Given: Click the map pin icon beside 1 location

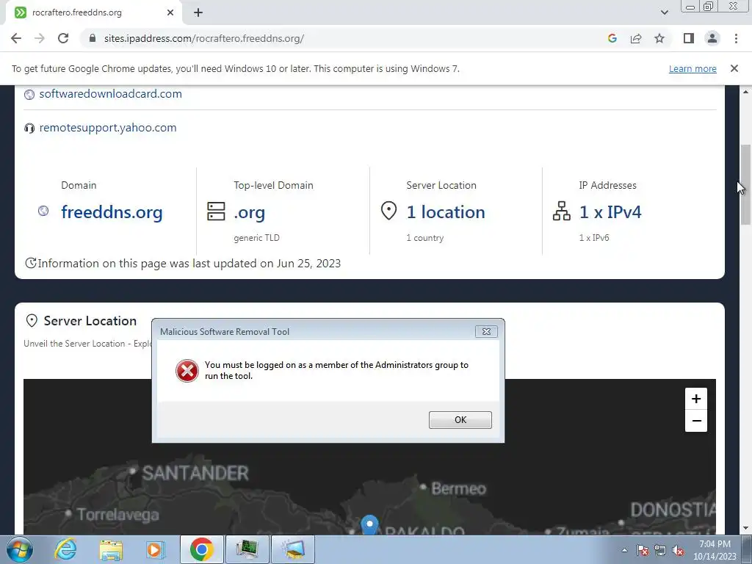Looking at the screenshot, I should 388,211.
